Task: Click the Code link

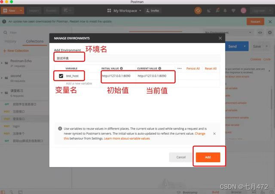Action: (x=267, y=59)
